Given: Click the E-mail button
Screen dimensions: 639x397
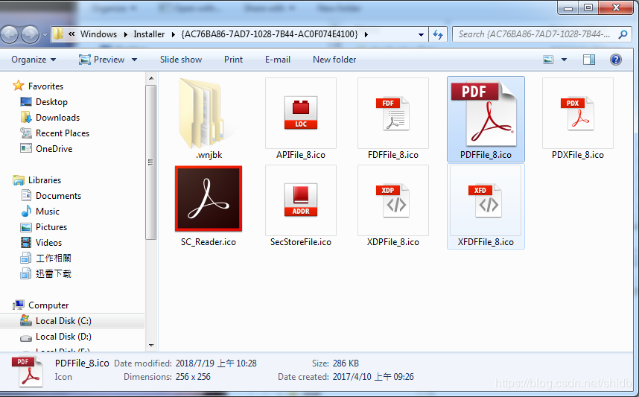Looking at the screenshot, I should pyautogui.click(x=278, y=60).
